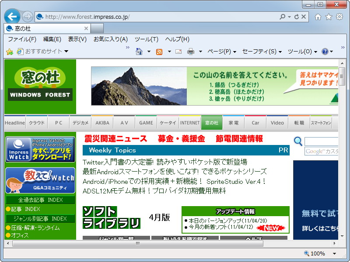Show more favorites bar items chevron
The height and width of the screenshot is (262, 350).
coord(128,47)
